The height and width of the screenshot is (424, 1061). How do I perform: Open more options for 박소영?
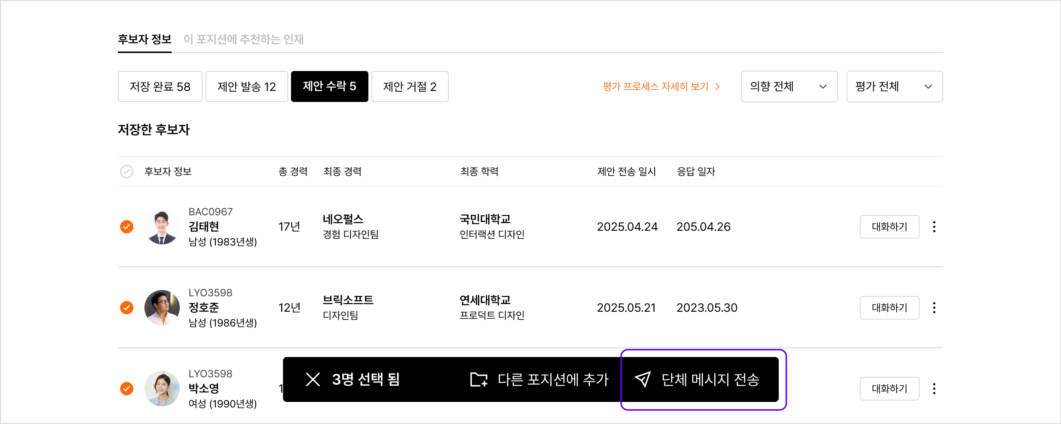point(934,389)
